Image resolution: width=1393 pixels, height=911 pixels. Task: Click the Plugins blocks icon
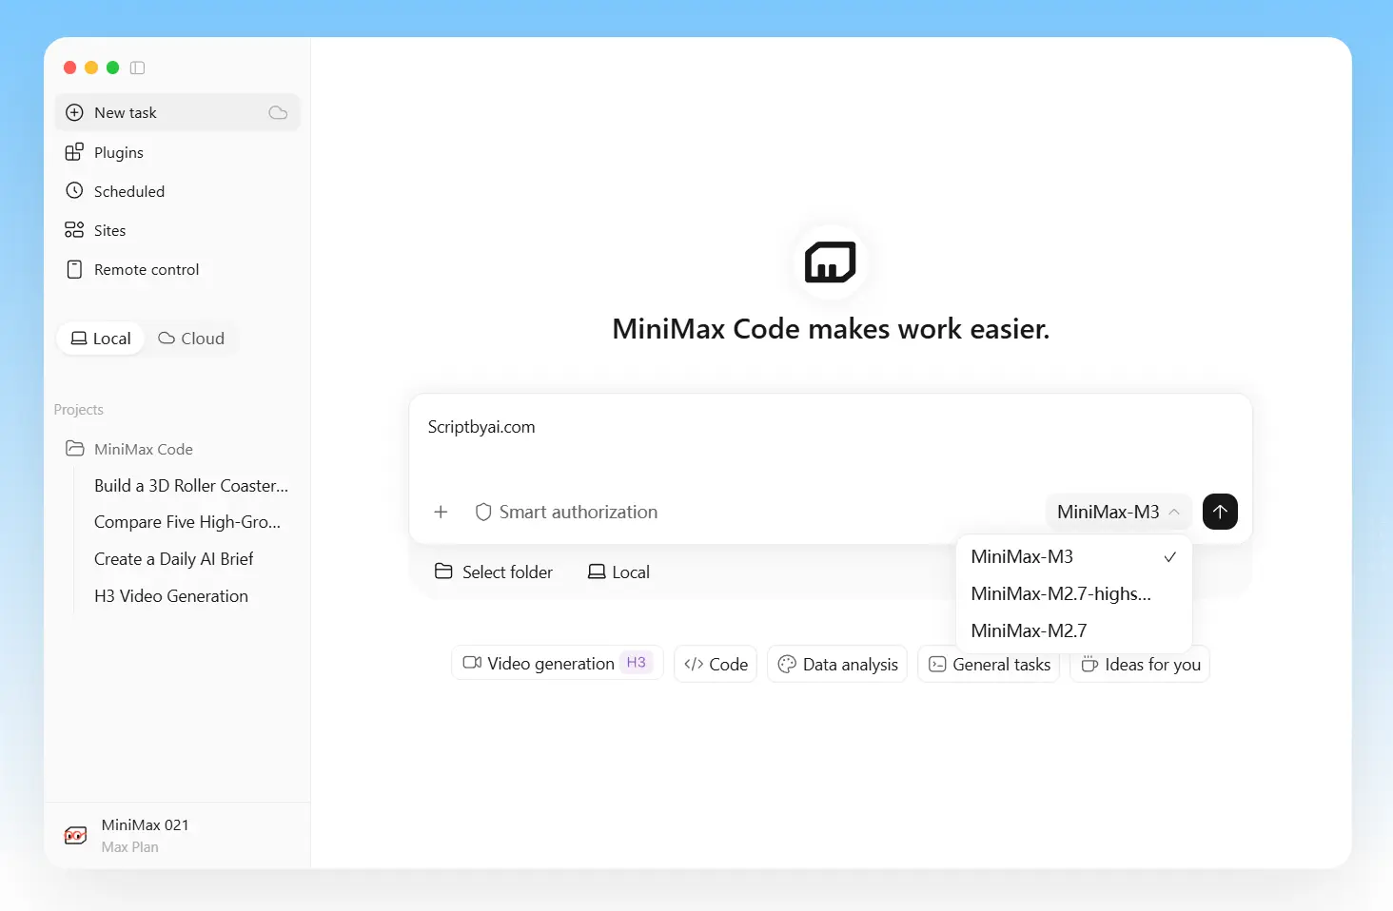point(74,152)
